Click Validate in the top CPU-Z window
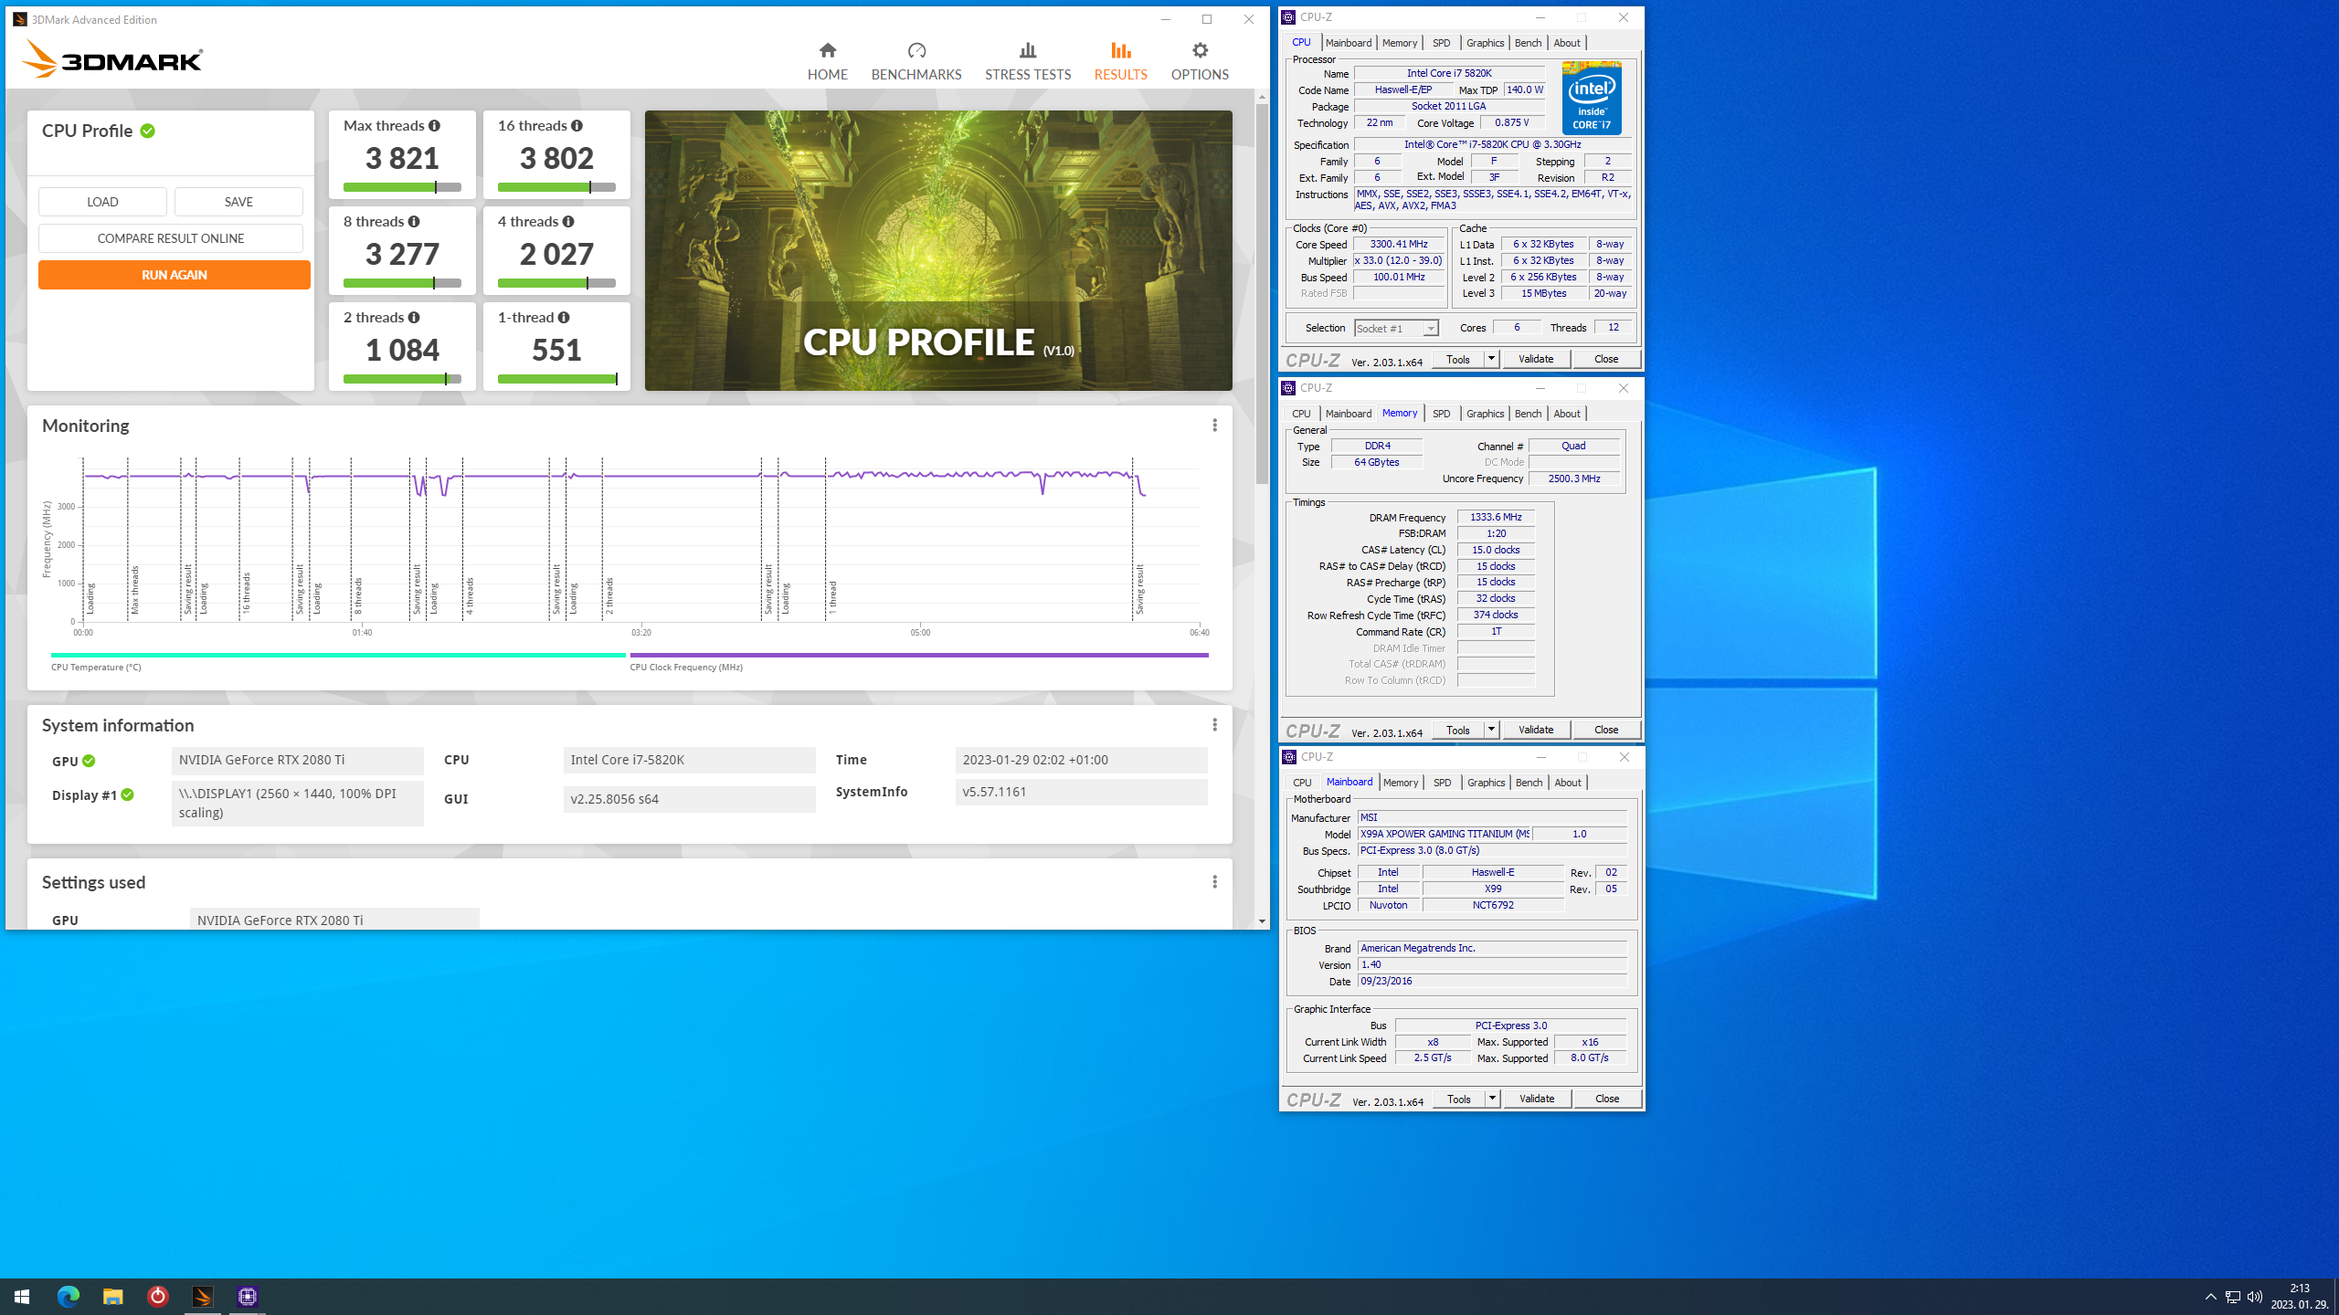 pos(1536,359)
